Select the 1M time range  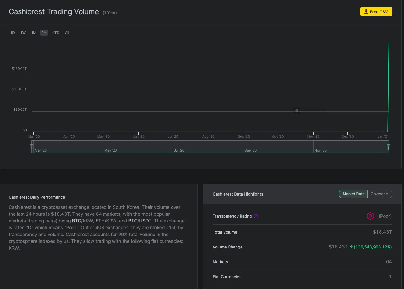click(34, 33)
